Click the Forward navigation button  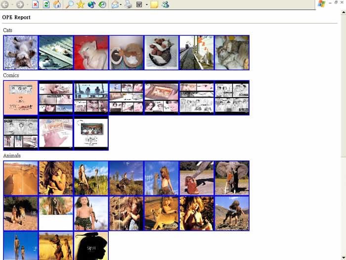(x=20, y=4)
